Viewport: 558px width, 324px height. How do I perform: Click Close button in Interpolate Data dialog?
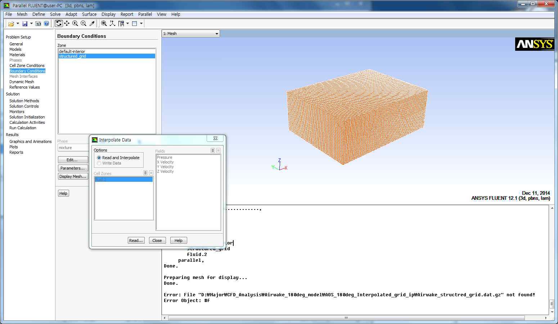pyautogui.click(x=157, y=240)
